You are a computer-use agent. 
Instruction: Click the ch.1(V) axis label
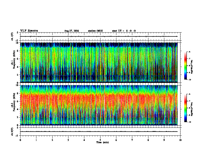[x=12, y=36]
